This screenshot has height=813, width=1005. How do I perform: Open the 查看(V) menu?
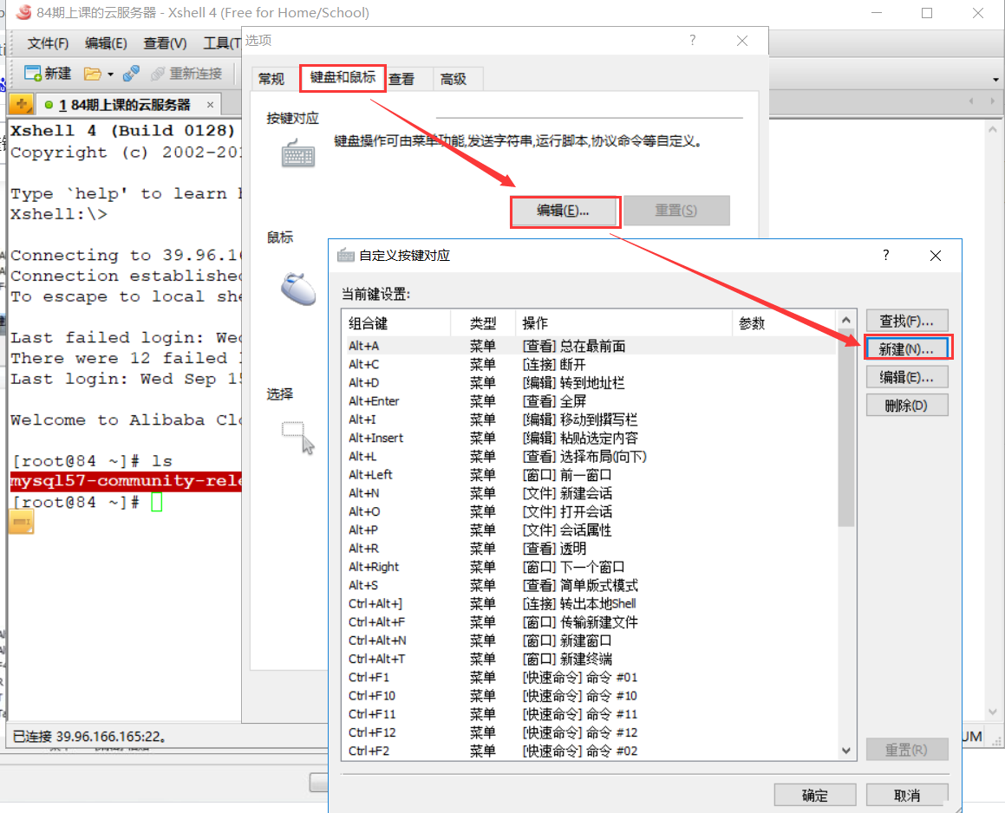pos(165,43)
